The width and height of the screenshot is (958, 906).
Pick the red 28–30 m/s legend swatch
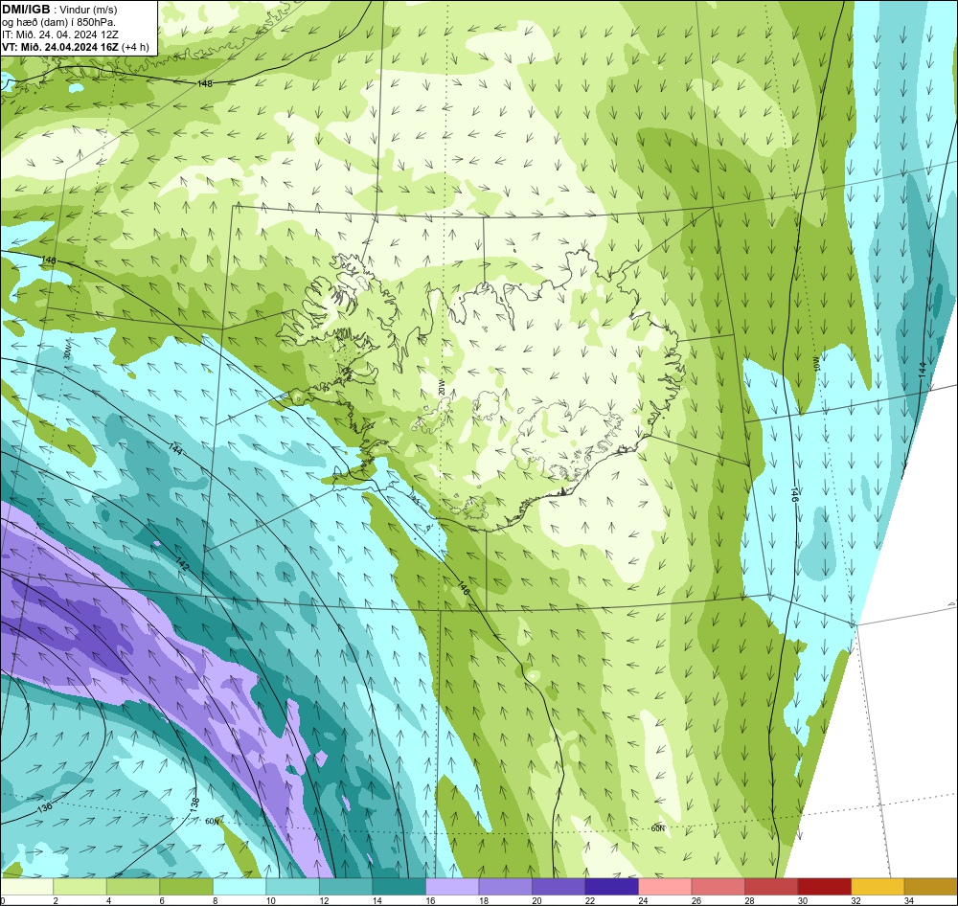(x=771, y=886)
